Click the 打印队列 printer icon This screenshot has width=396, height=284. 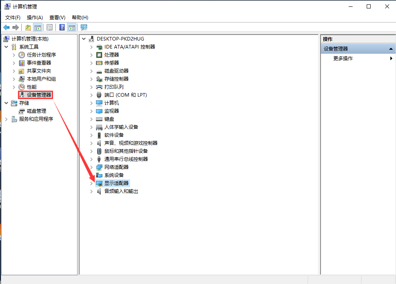click(x=99, y=87)
